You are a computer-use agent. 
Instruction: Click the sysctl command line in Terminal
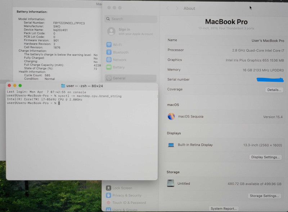click(x=64, y=96)
